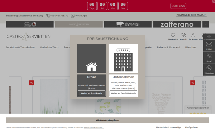Viewport: 215px width, 134px height.
Task: Click the Sek countdown box
Action: coord(123,6)
